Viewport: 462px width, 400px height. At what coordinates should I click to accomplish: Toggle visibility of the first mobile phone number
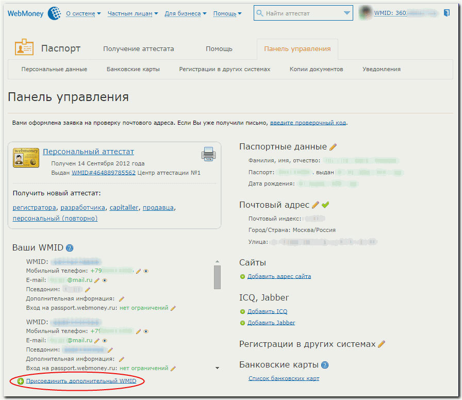pyautogui.click(x=145, y=271)
